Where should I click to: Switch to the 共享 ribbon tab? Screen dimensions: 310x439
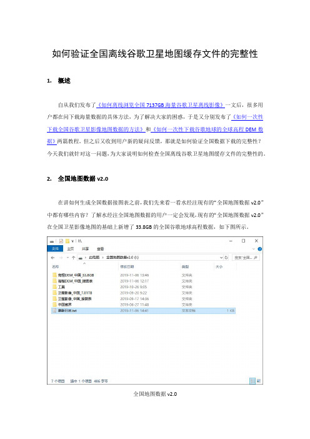tap(86, 249)
